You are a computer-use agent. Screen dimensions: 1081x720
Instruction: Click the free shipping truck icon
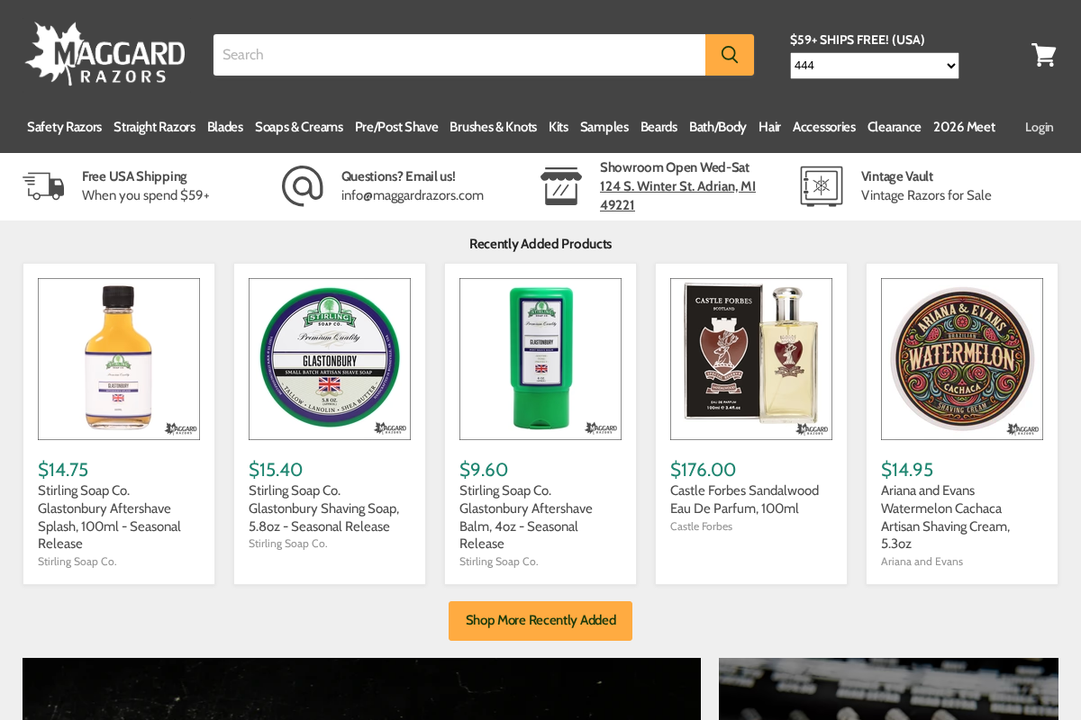[45, 186]
